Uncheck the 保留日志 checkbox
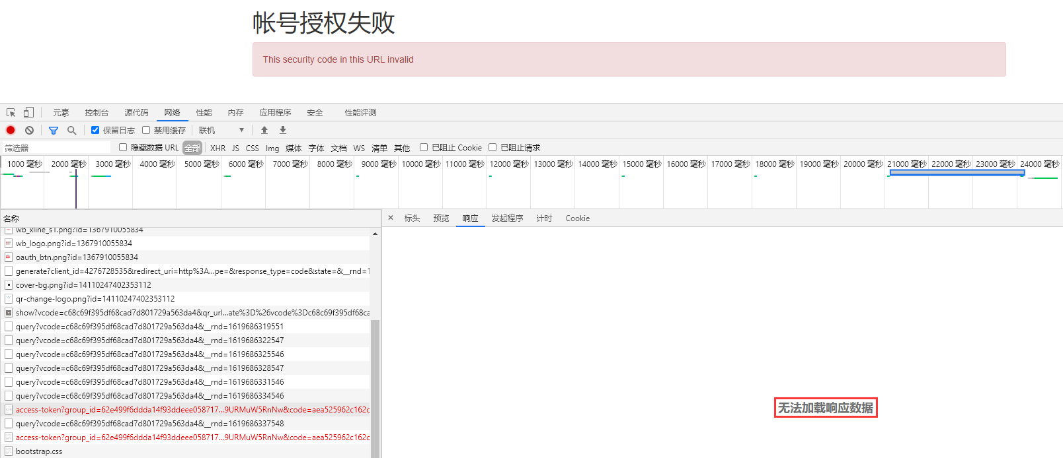Image resolution: width=1063 pixels, height=458 pixels. pyautogui.click(x=95, y=130)
